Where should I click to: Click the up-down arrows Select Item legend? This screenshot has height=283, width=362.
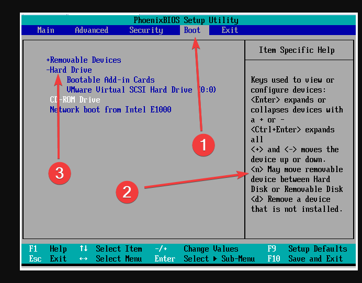[x=110, y=249]
